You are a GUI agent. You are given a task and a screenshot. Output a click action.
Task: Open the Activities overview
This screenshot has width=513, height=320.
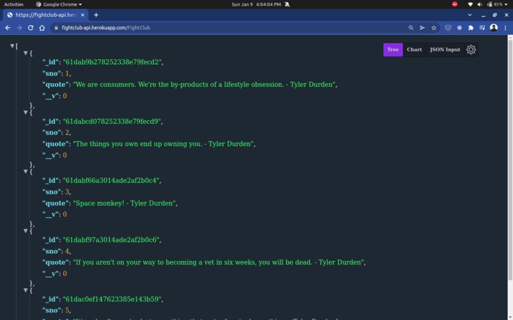[x=14, y=4]
